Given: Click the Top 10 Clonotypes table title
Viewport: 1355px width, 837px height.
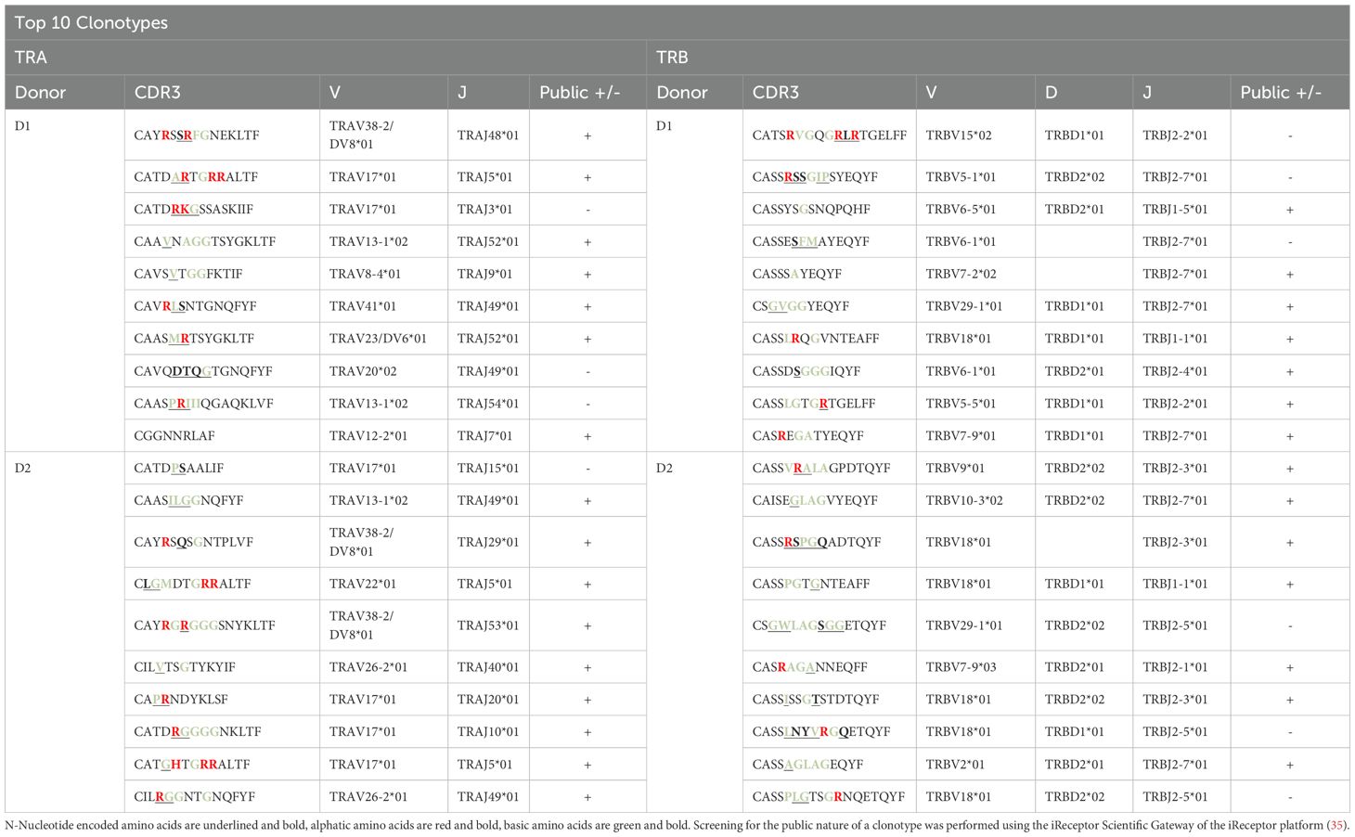Looking at the screenshot, I should [91, 23].
